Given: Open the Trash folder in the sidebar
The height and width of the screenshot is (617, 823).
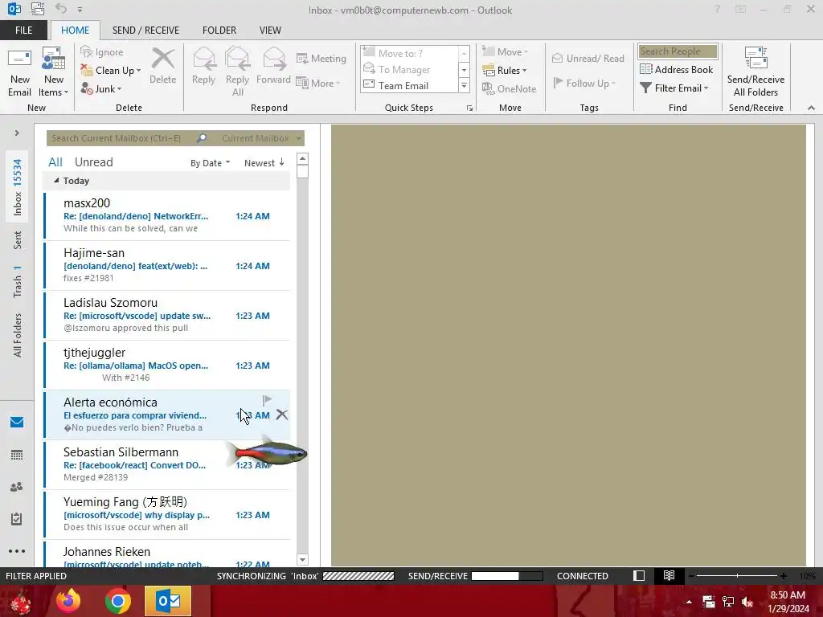Looking at the screenshot, I should click(x=18, y=281).
